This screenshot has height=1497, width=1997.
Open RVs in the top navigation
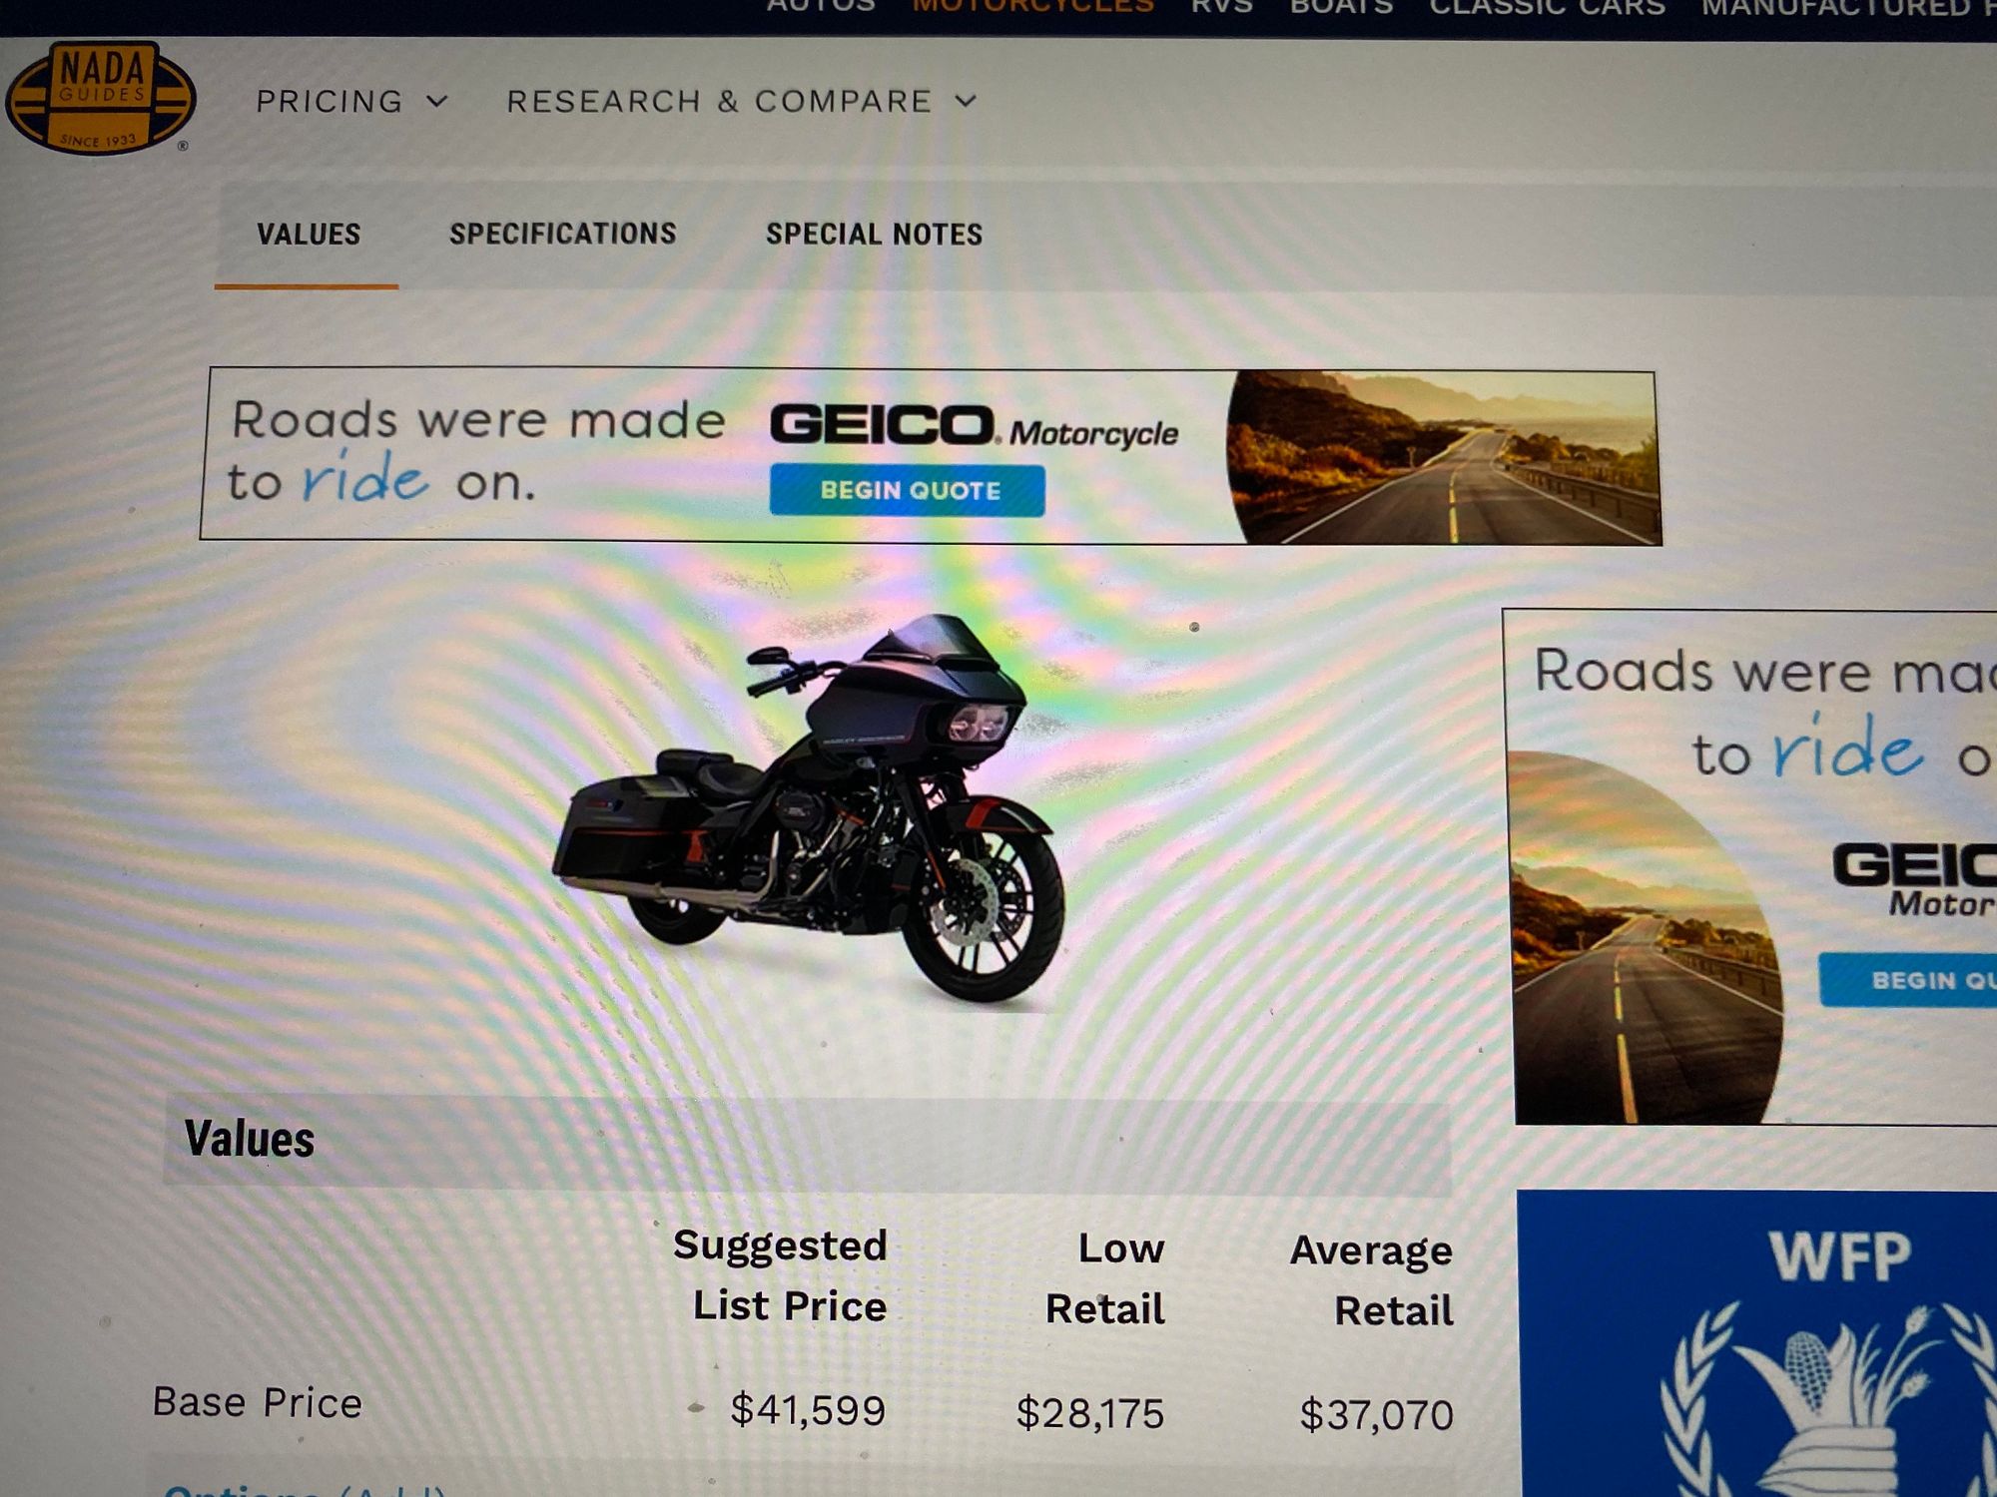(x=1221, y=7)
